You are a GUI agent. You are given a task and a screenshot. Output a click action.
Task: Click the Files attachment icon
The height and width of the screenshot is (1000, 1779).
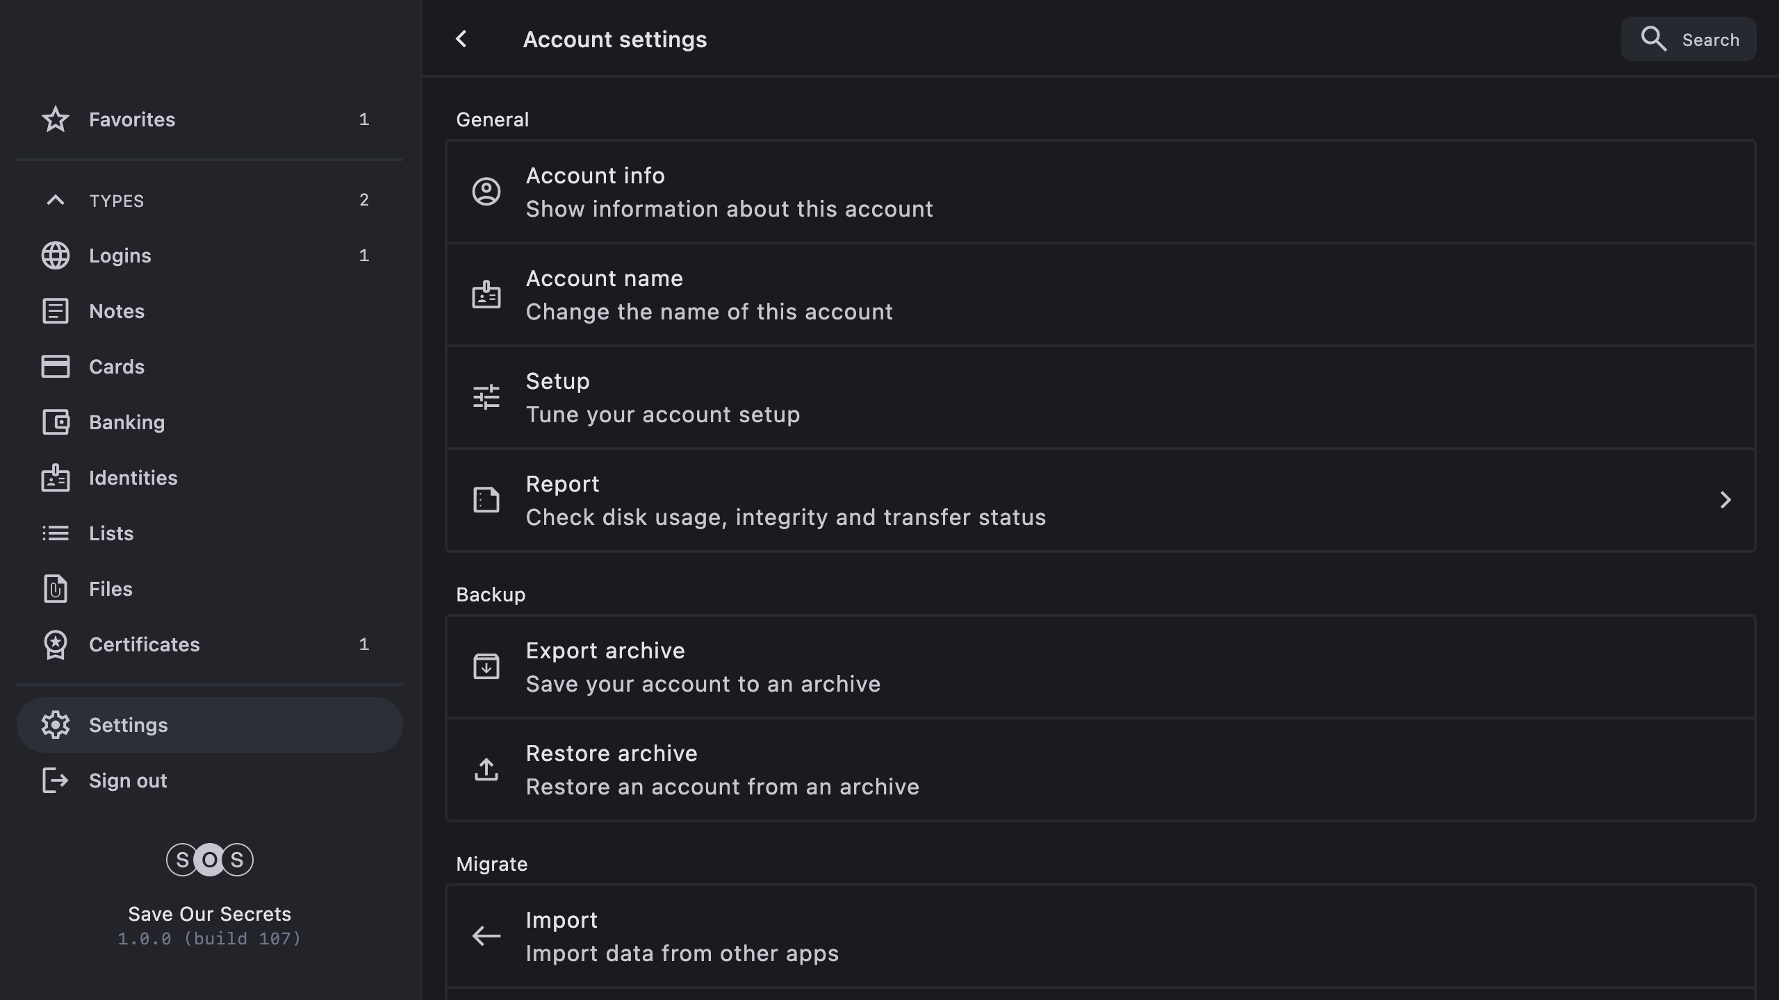[56, 589]
